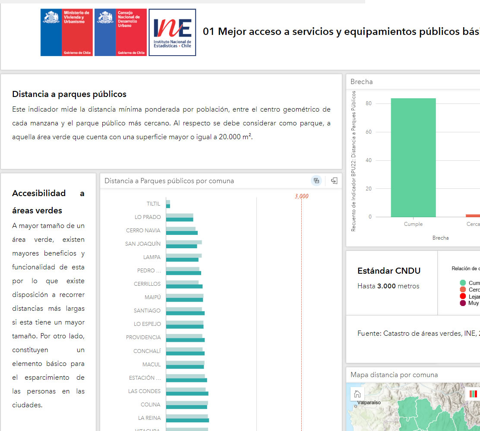Open the map legend colored-bars icon

point(474,394)
